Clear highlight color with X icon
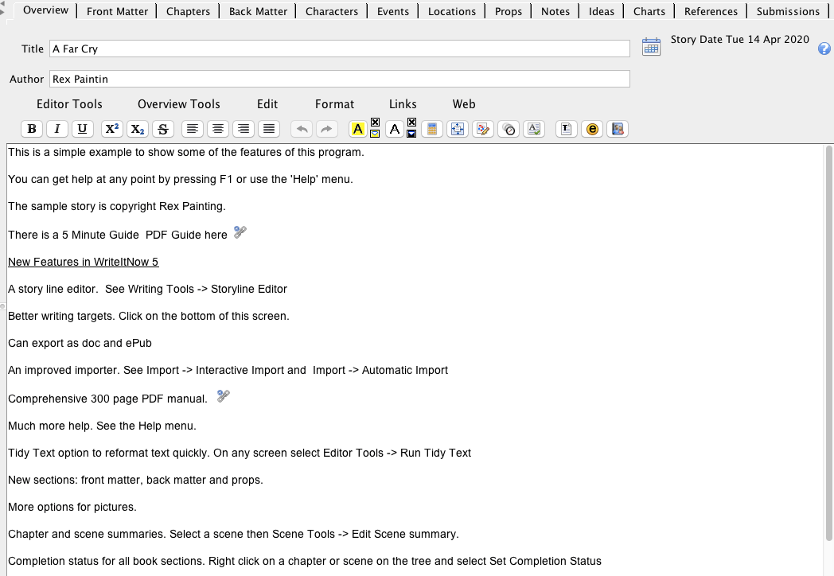Image resolution: width=834 pixels, height=576 pixels. click(375, 123)
